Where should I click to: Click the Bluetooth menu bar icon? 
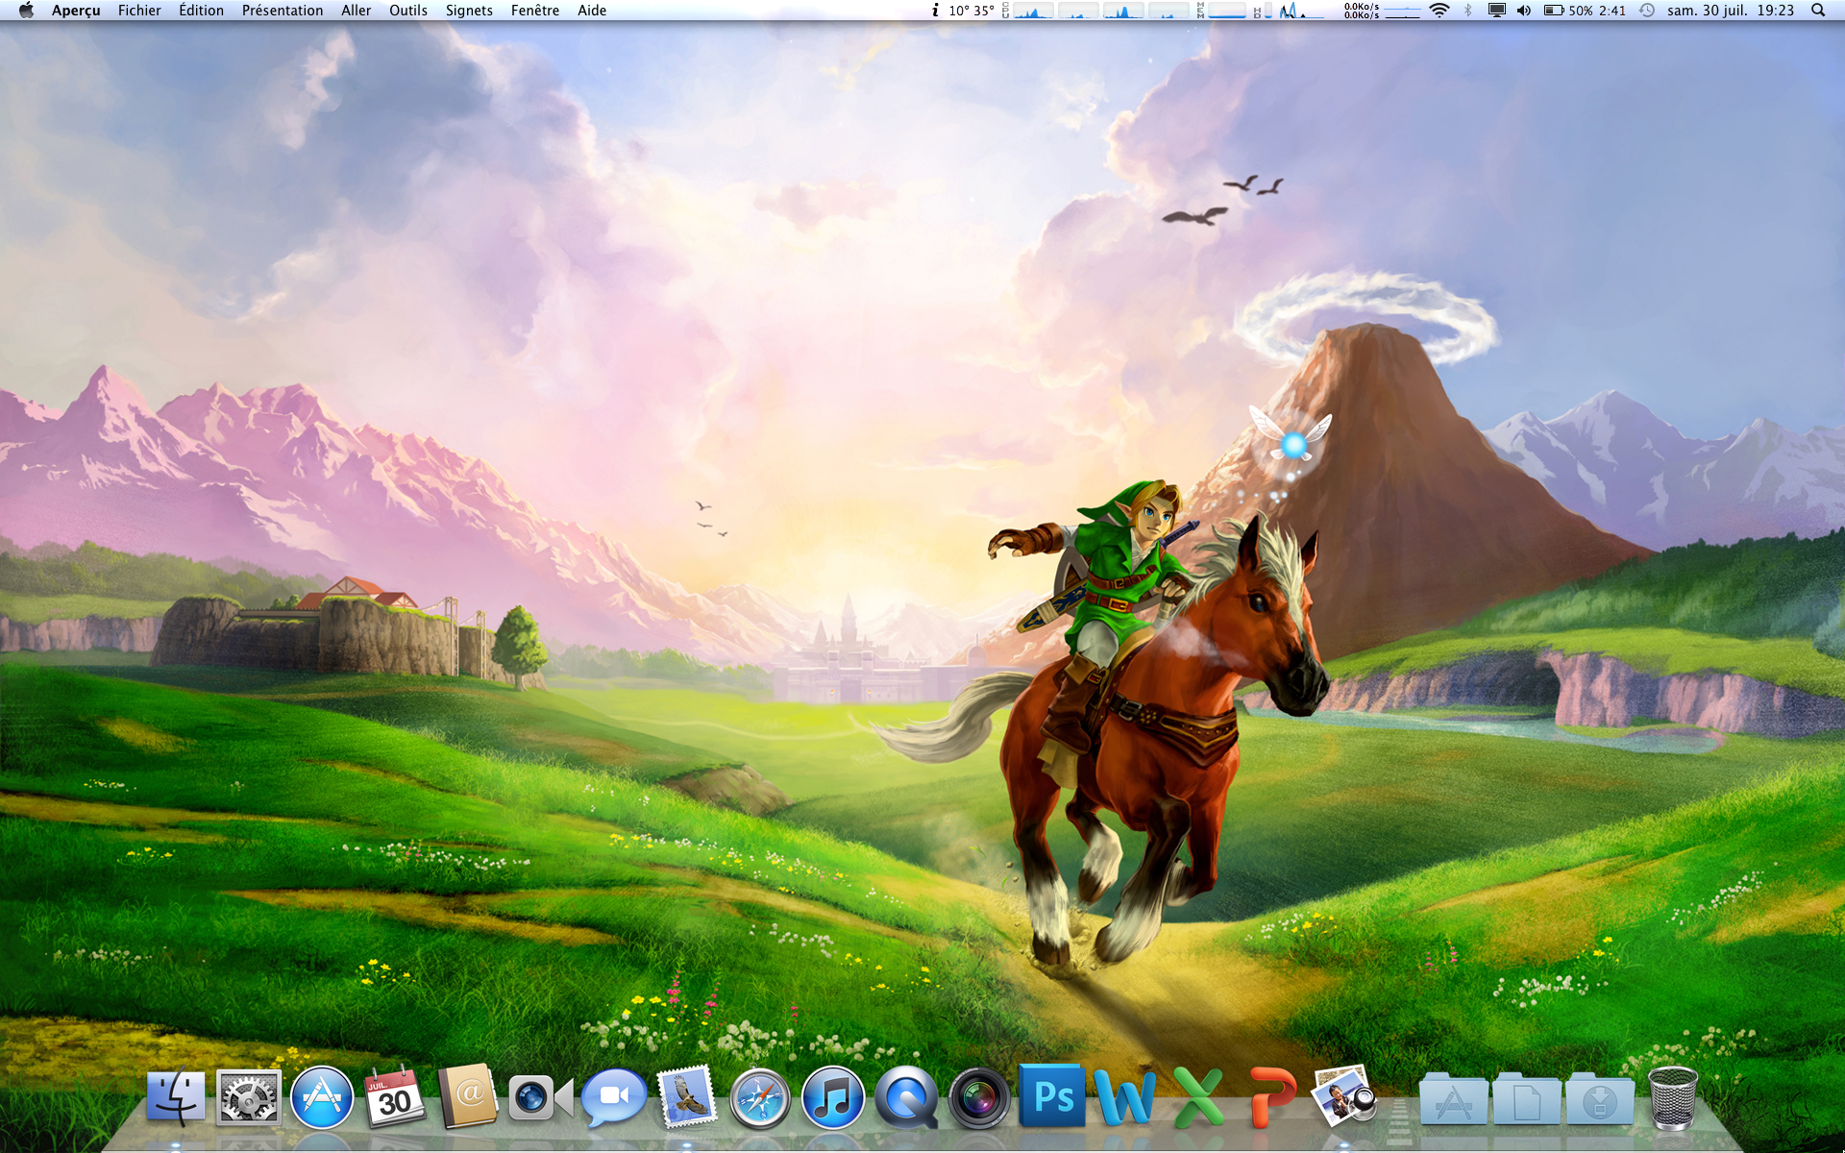tap(1468, 11)
